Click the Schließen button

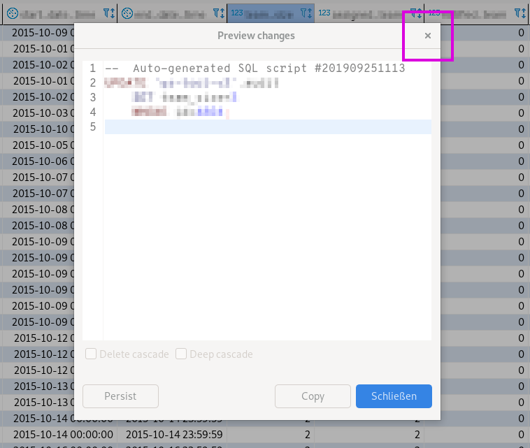394,396
